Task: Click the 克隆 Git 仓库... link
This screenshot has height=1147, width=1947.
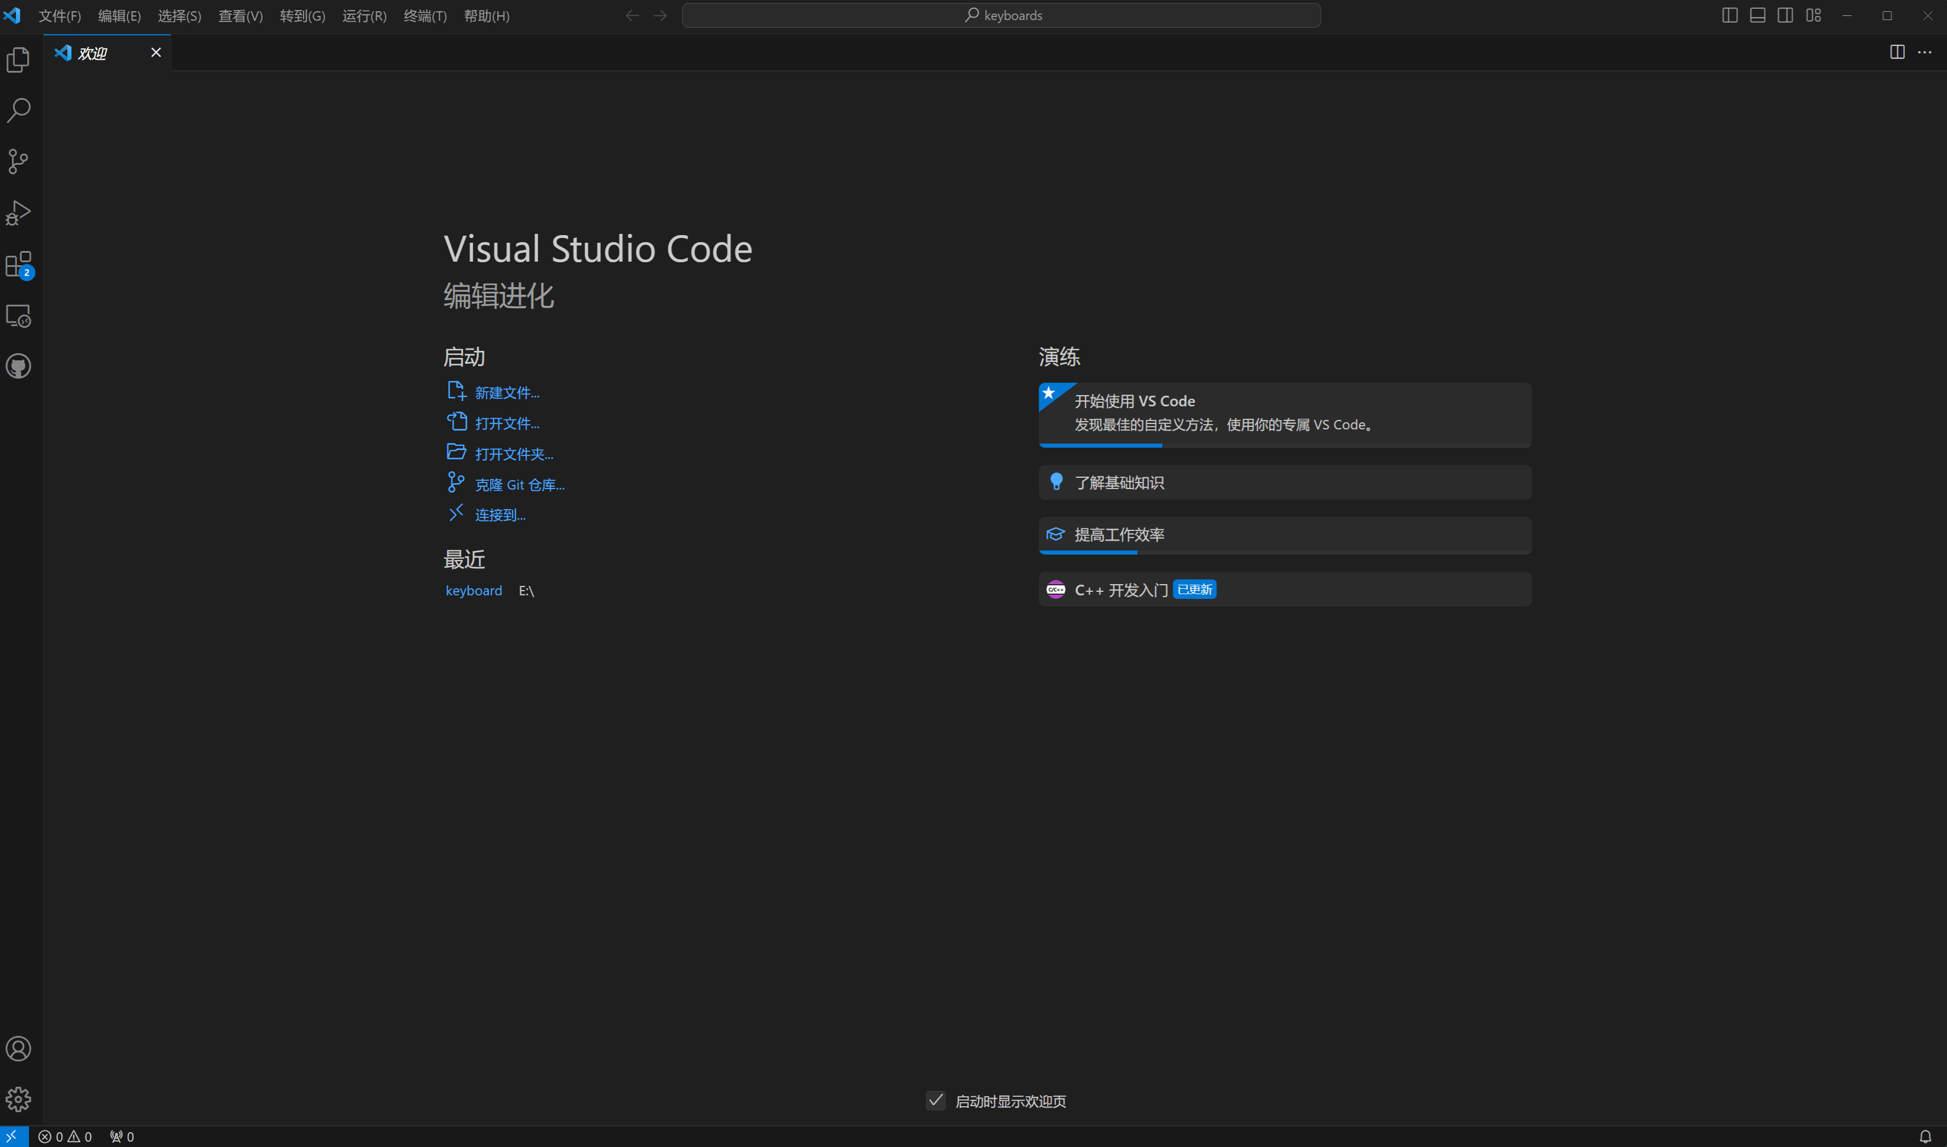Action: pos(519,485)
